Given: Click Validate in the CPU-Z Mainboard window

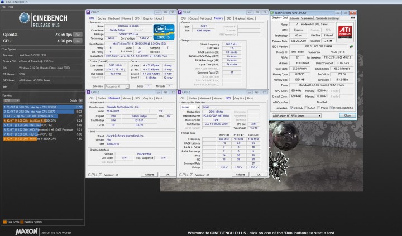Looking at the screenshot, I should click(x=149, y=175).
